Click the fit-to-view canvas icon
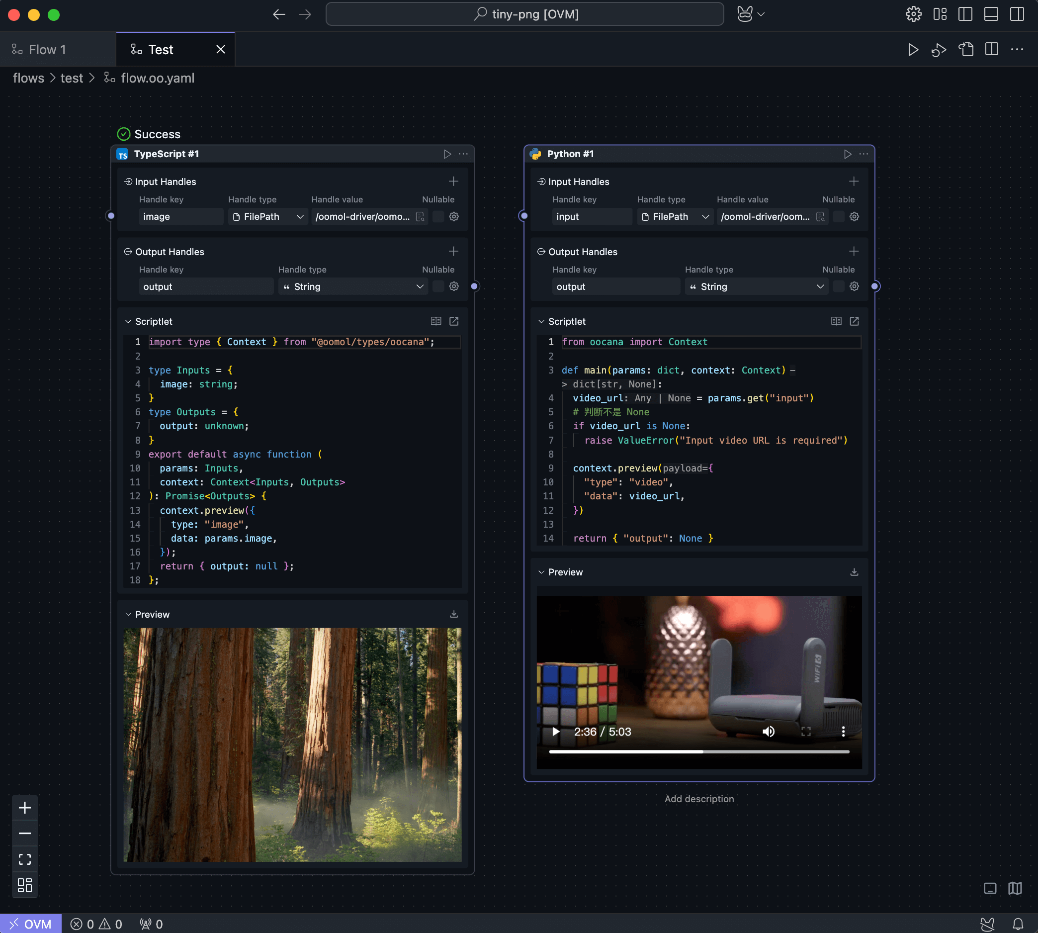The image size is (1038, 933). coord(24,859)
